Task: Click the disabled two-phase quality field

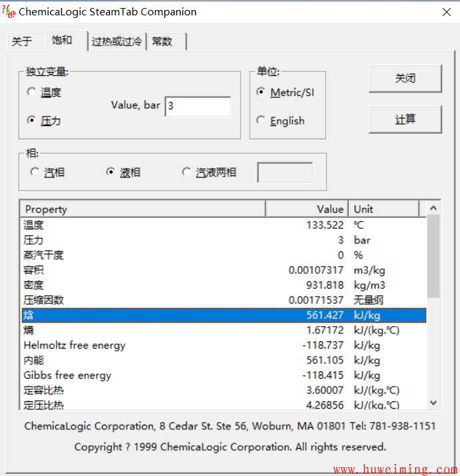Action: tap(285, 172)
